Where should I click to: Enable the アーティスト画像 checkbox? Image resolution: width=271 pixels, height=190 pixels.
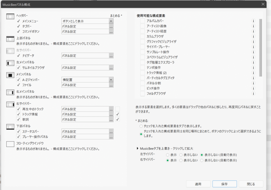pyautogui.click(x=143, y=26)
